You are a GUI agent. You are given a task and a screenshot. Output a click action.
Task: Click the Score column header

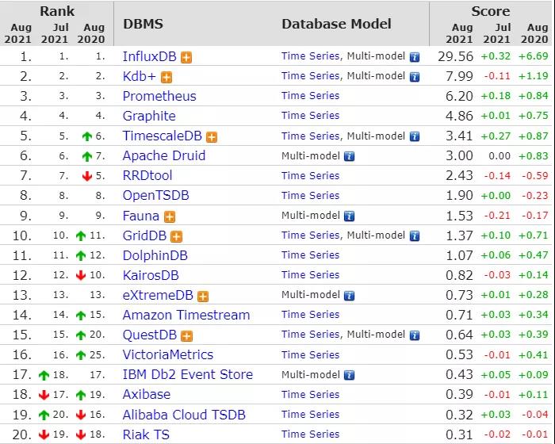click(490, 11)
